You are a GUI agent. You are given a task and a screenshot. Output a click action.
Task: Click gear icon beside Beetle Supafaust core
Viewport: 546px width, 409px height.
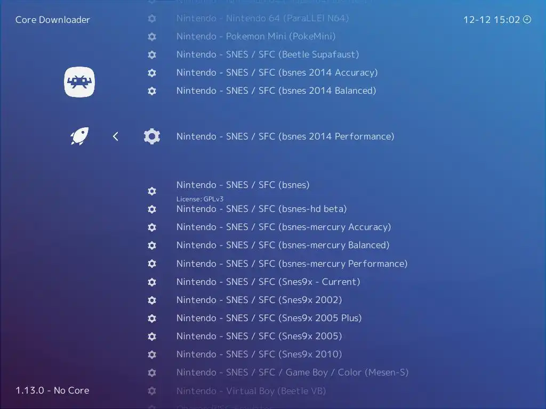point(152,55)
